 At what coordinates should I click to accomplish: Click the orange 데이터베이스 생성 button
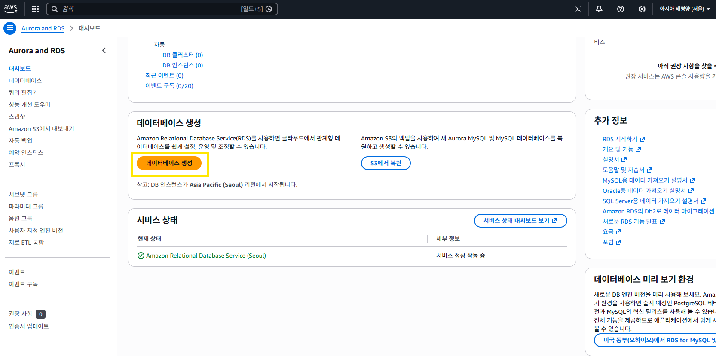[x=169, y=163]
